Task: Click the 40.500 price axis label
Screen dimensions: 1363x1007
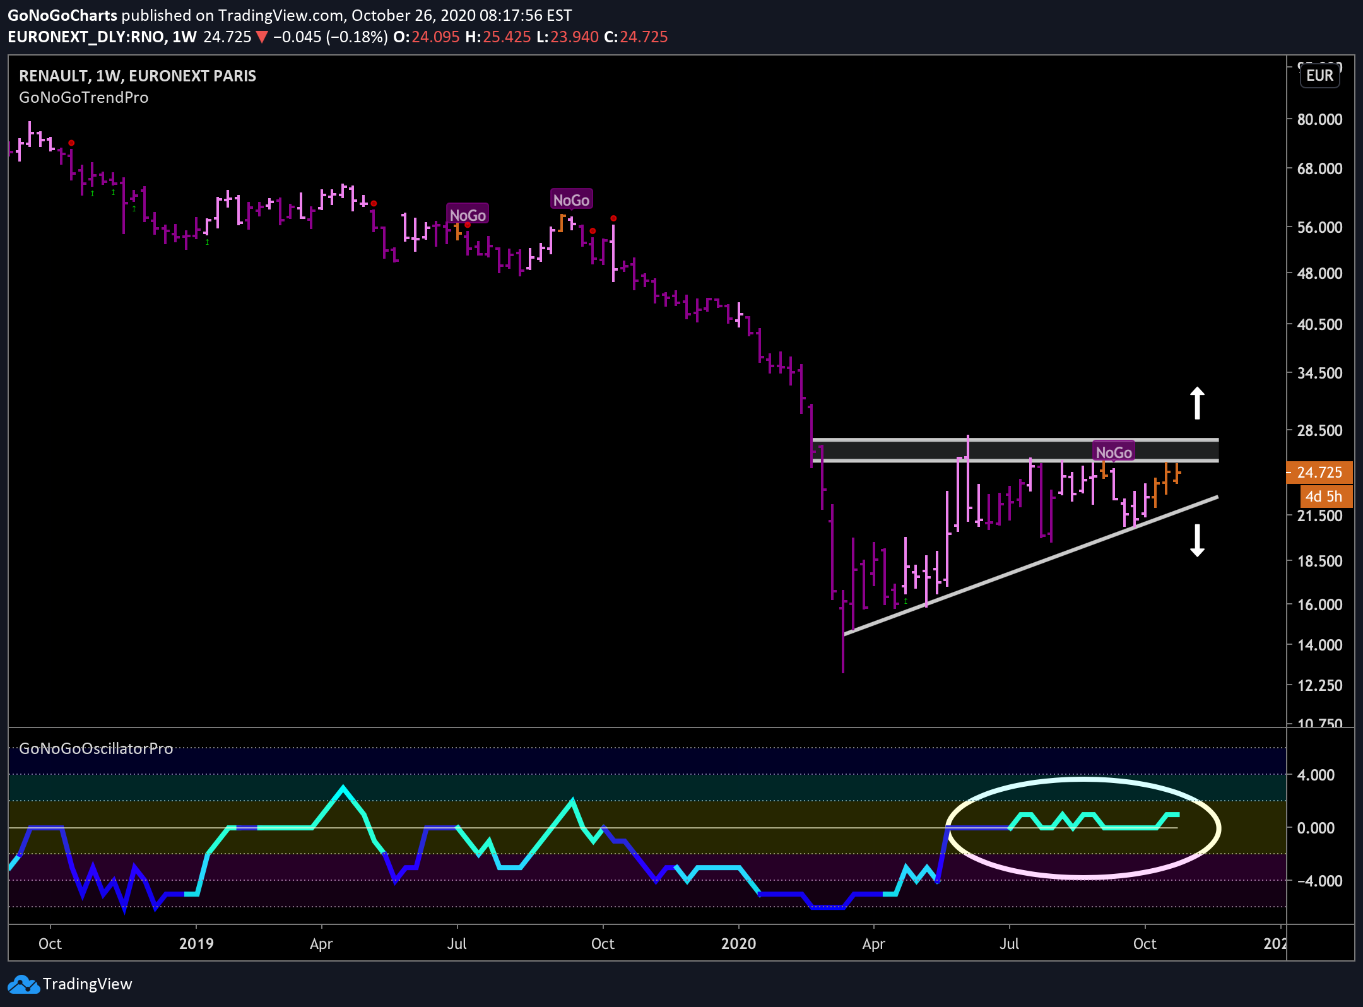Action: point(1320,324)
